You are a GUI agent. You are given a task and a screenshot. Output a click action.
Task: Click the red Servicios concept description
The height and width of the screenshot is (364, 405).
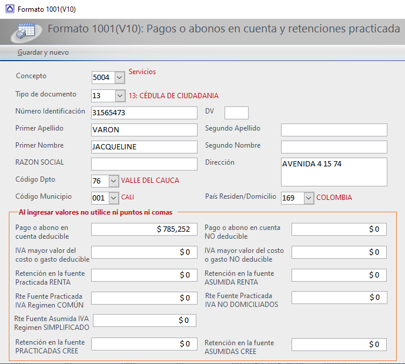pyautogui.click(x=142, y=72)
